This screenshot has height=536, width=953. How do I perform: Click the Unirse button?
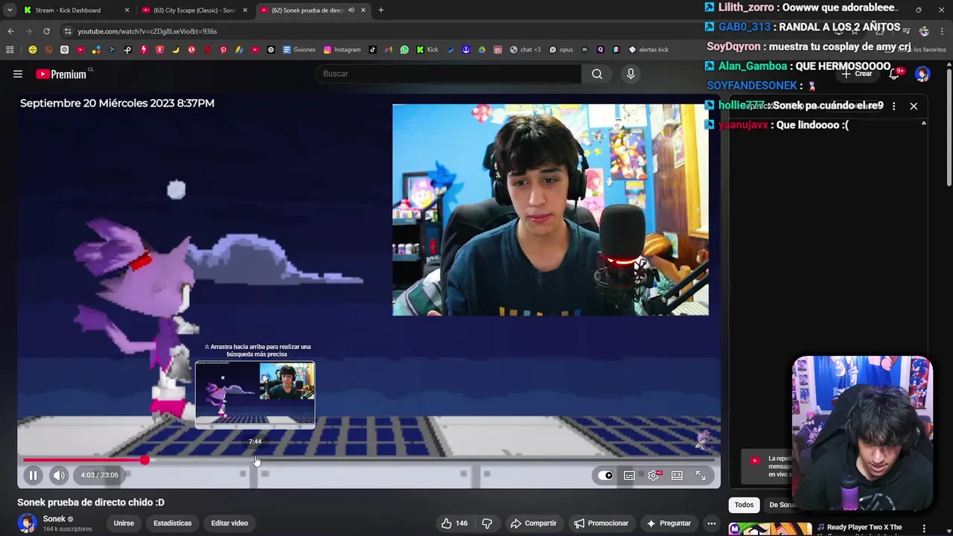[x=124, y=523]
